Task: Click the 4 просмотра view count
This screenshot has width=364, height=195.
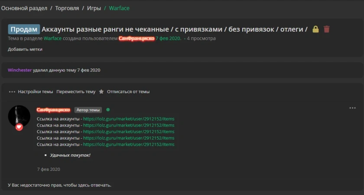Action: click(201, 38)
